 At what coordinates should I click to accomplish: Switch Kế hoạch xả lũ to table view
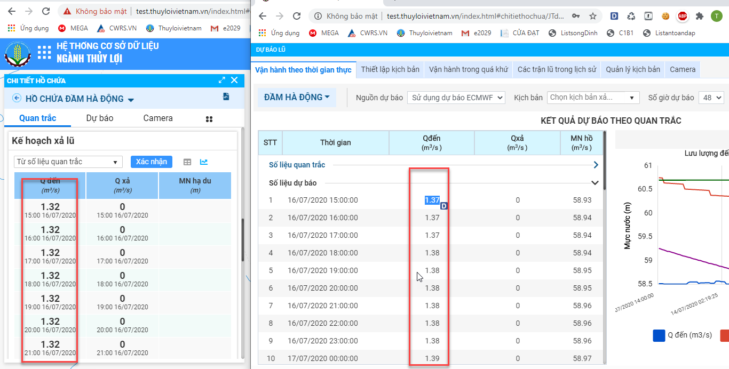point(187,162)
